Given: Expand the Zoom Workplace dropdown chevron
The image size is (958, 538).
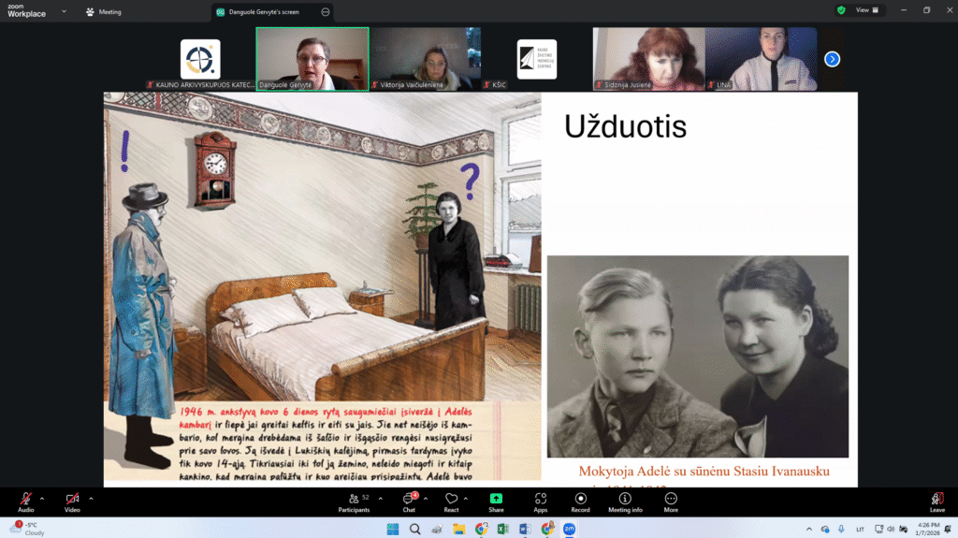Looking at the screenshot, I should pyautogui.click(x=64, y=12).
